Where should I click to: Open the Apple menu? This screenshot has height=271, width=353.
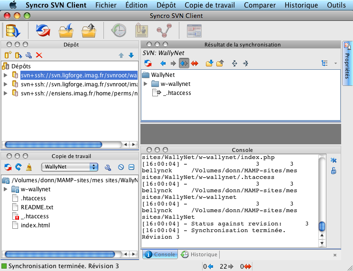(13, 5)
